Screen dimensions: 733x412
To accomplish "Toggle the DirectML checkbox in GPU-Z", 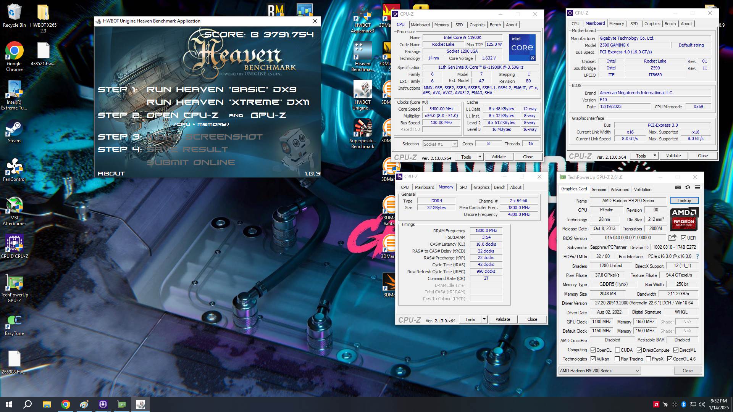I will (x=676, y=350).
